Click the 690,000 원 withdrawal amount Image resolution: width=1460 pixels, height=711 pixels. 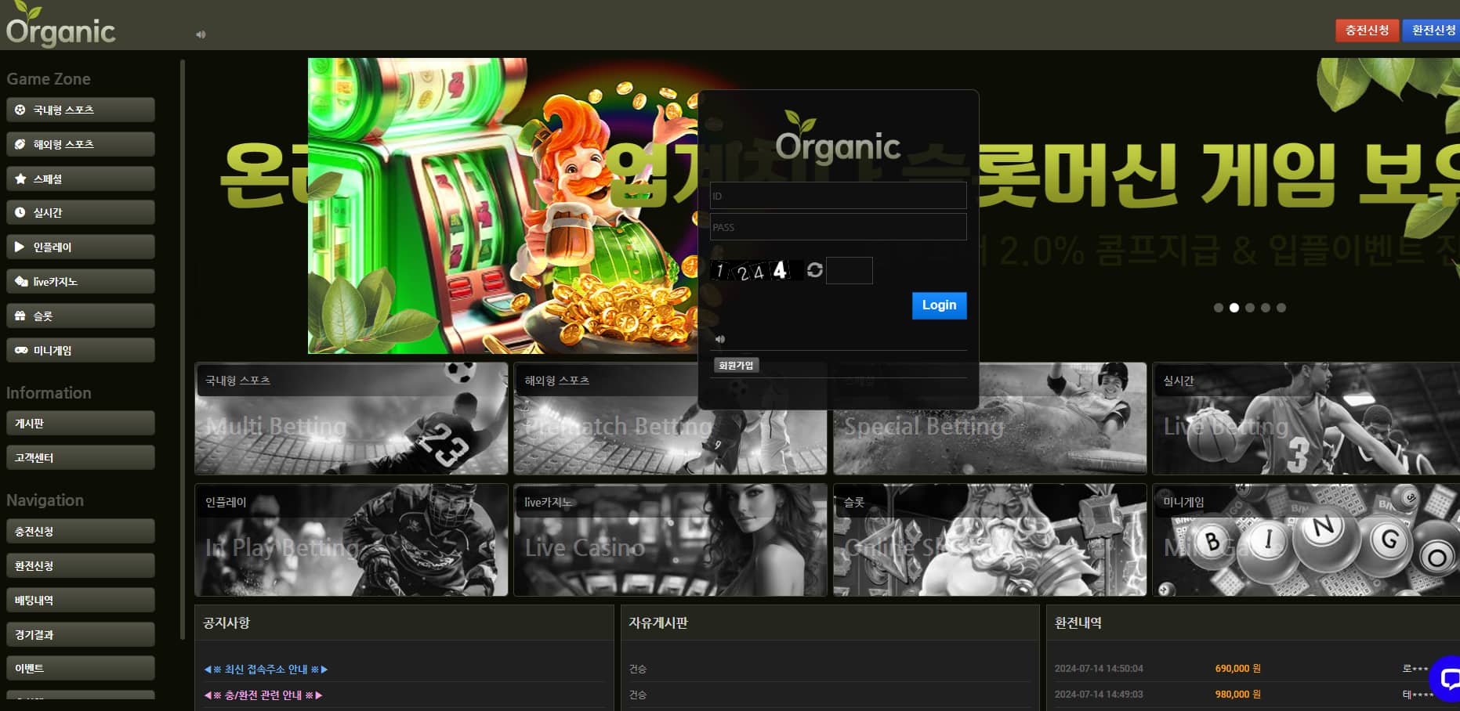click(x=1238, y=669)
